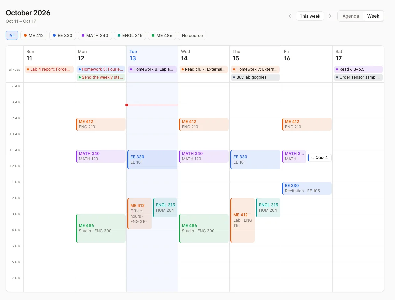Select the Thu 15 day header

pos(255,55)
